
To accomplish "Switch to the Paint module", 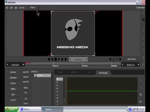I will [x=13, y=95].
